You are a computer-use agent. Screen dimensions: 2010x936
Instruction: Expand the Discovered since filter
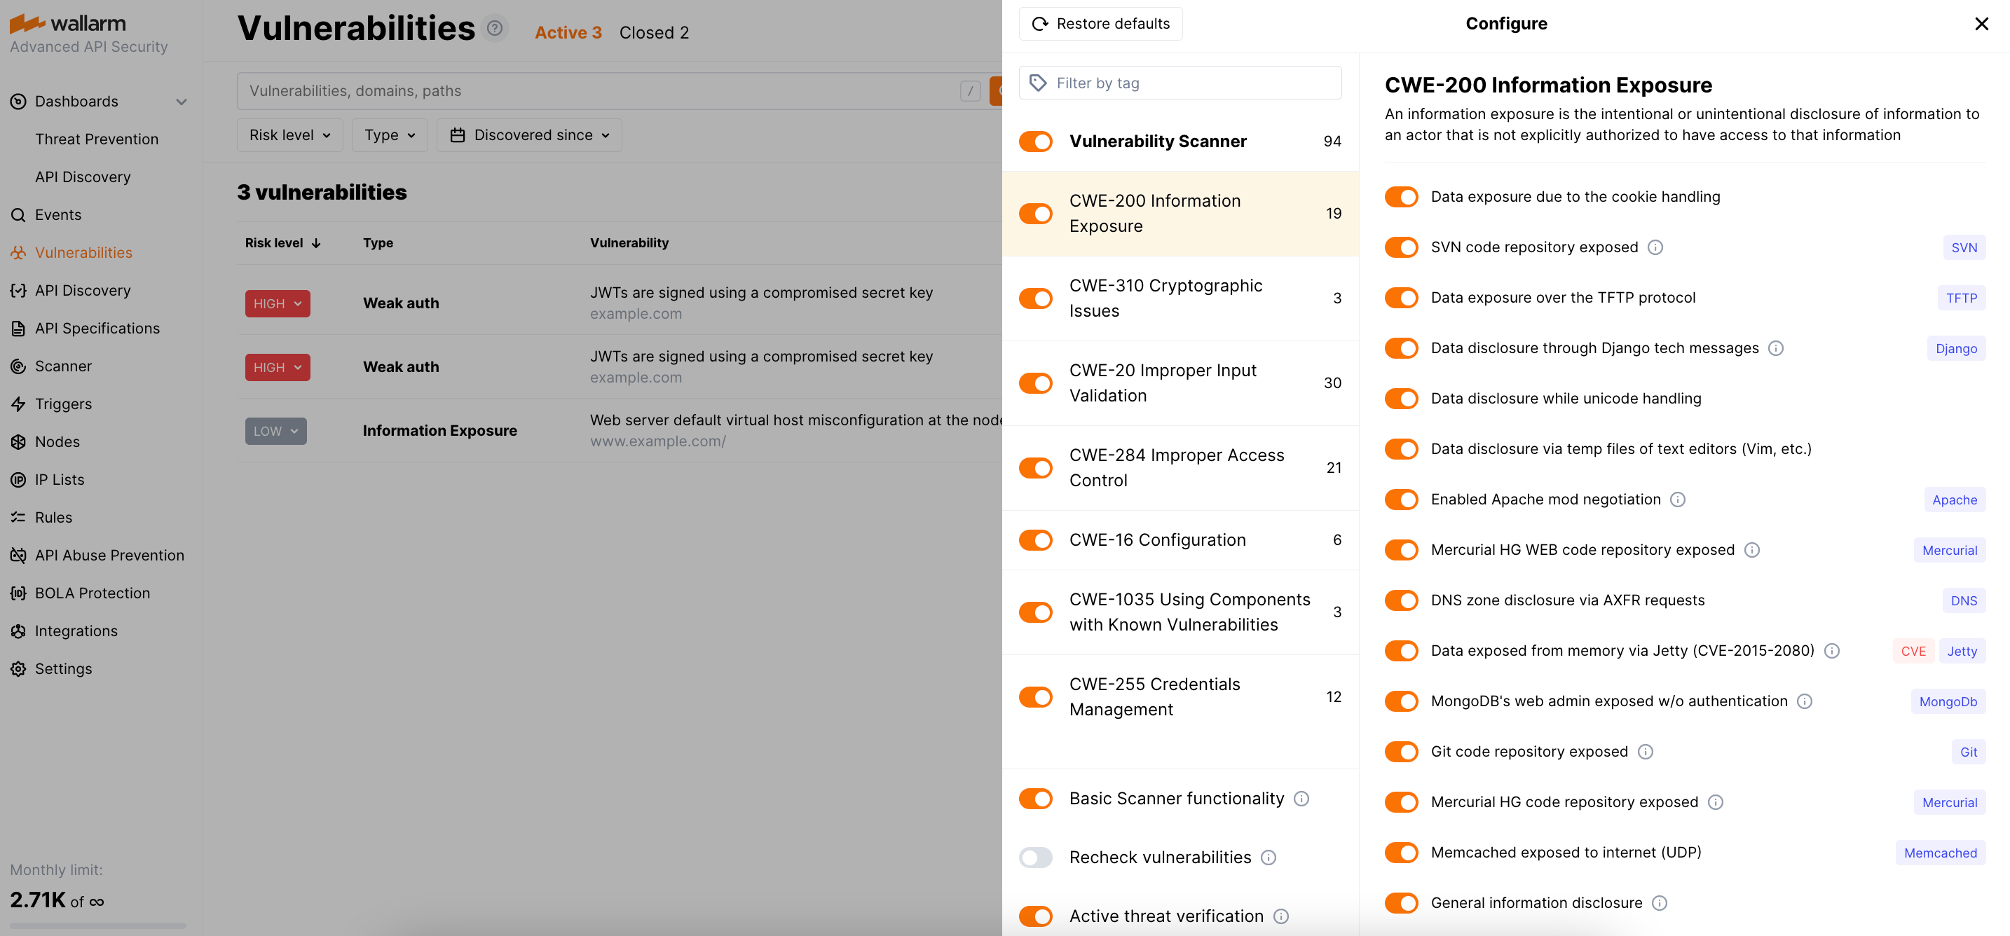[529, 134]
